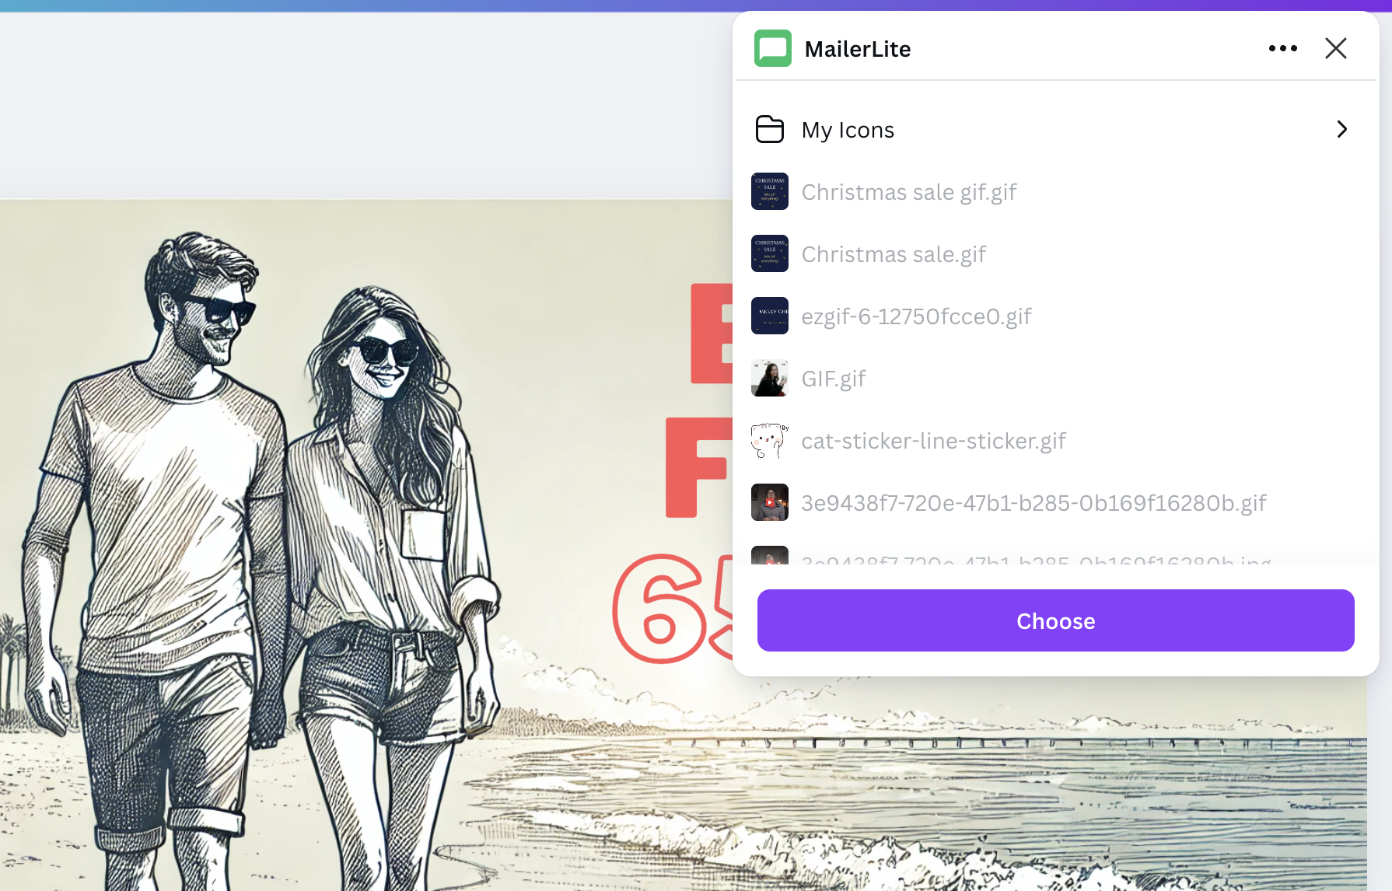The image size is (1392, 891).
Task: Click the ezgif-6-12750fcce0.gif file name
Action: pos(916,316)
